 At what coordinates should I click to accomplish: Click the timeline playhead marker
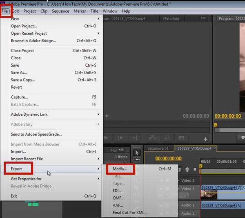(201, 166)
